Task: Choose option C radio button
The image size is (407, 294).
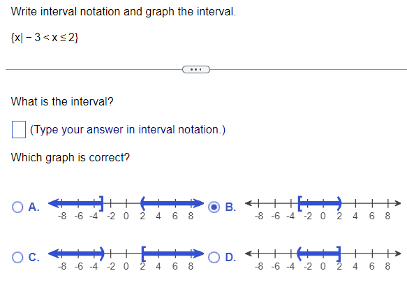Action: [x=17, y=257]
